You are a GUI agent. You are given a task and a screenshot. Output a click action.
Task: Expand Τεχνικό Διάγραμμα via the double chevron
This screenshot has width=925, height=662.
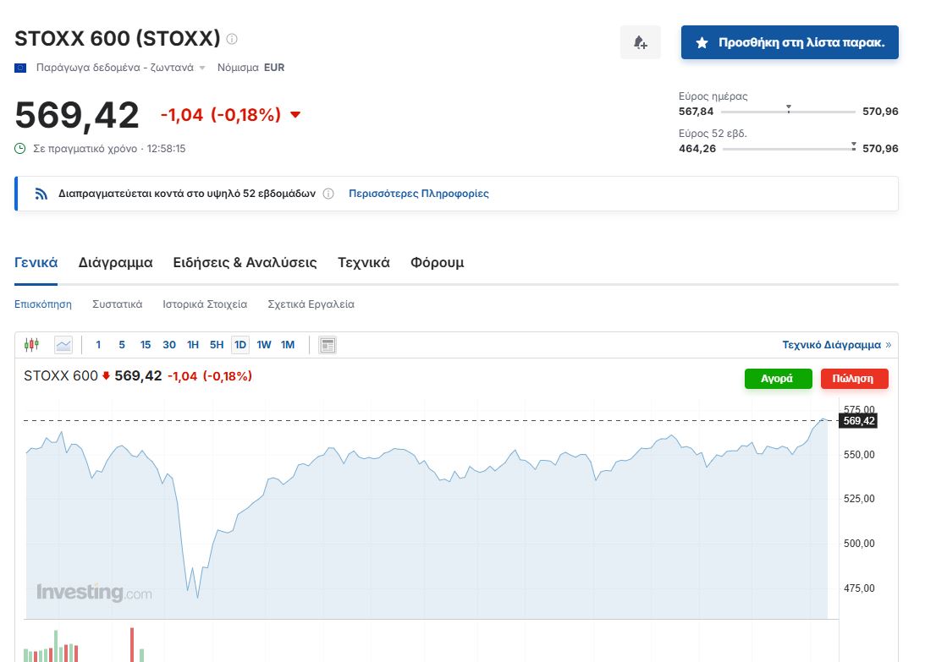pyautogui.click(x=888, y=345)
